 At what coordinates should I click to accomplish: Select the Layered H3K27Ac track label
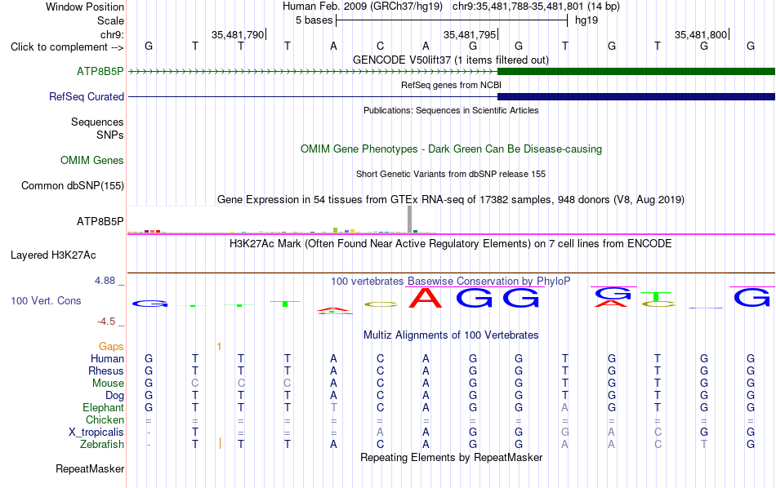(x=53, y=255)
